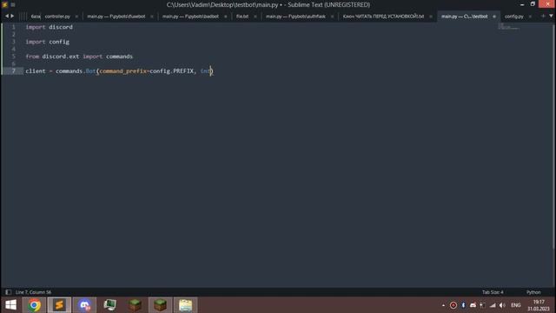Click the hamburger menu icon in title bar

tap(13, 4)
